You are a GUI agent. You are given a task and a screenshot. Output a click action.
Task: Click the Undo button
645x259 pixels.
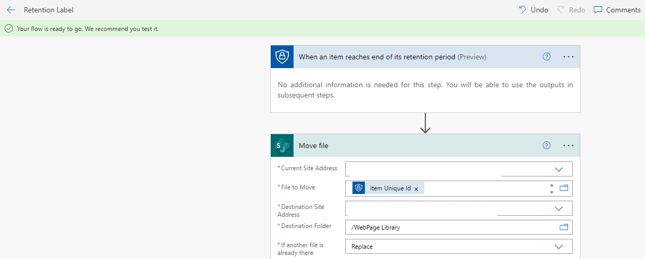click(x=533, y=10)
